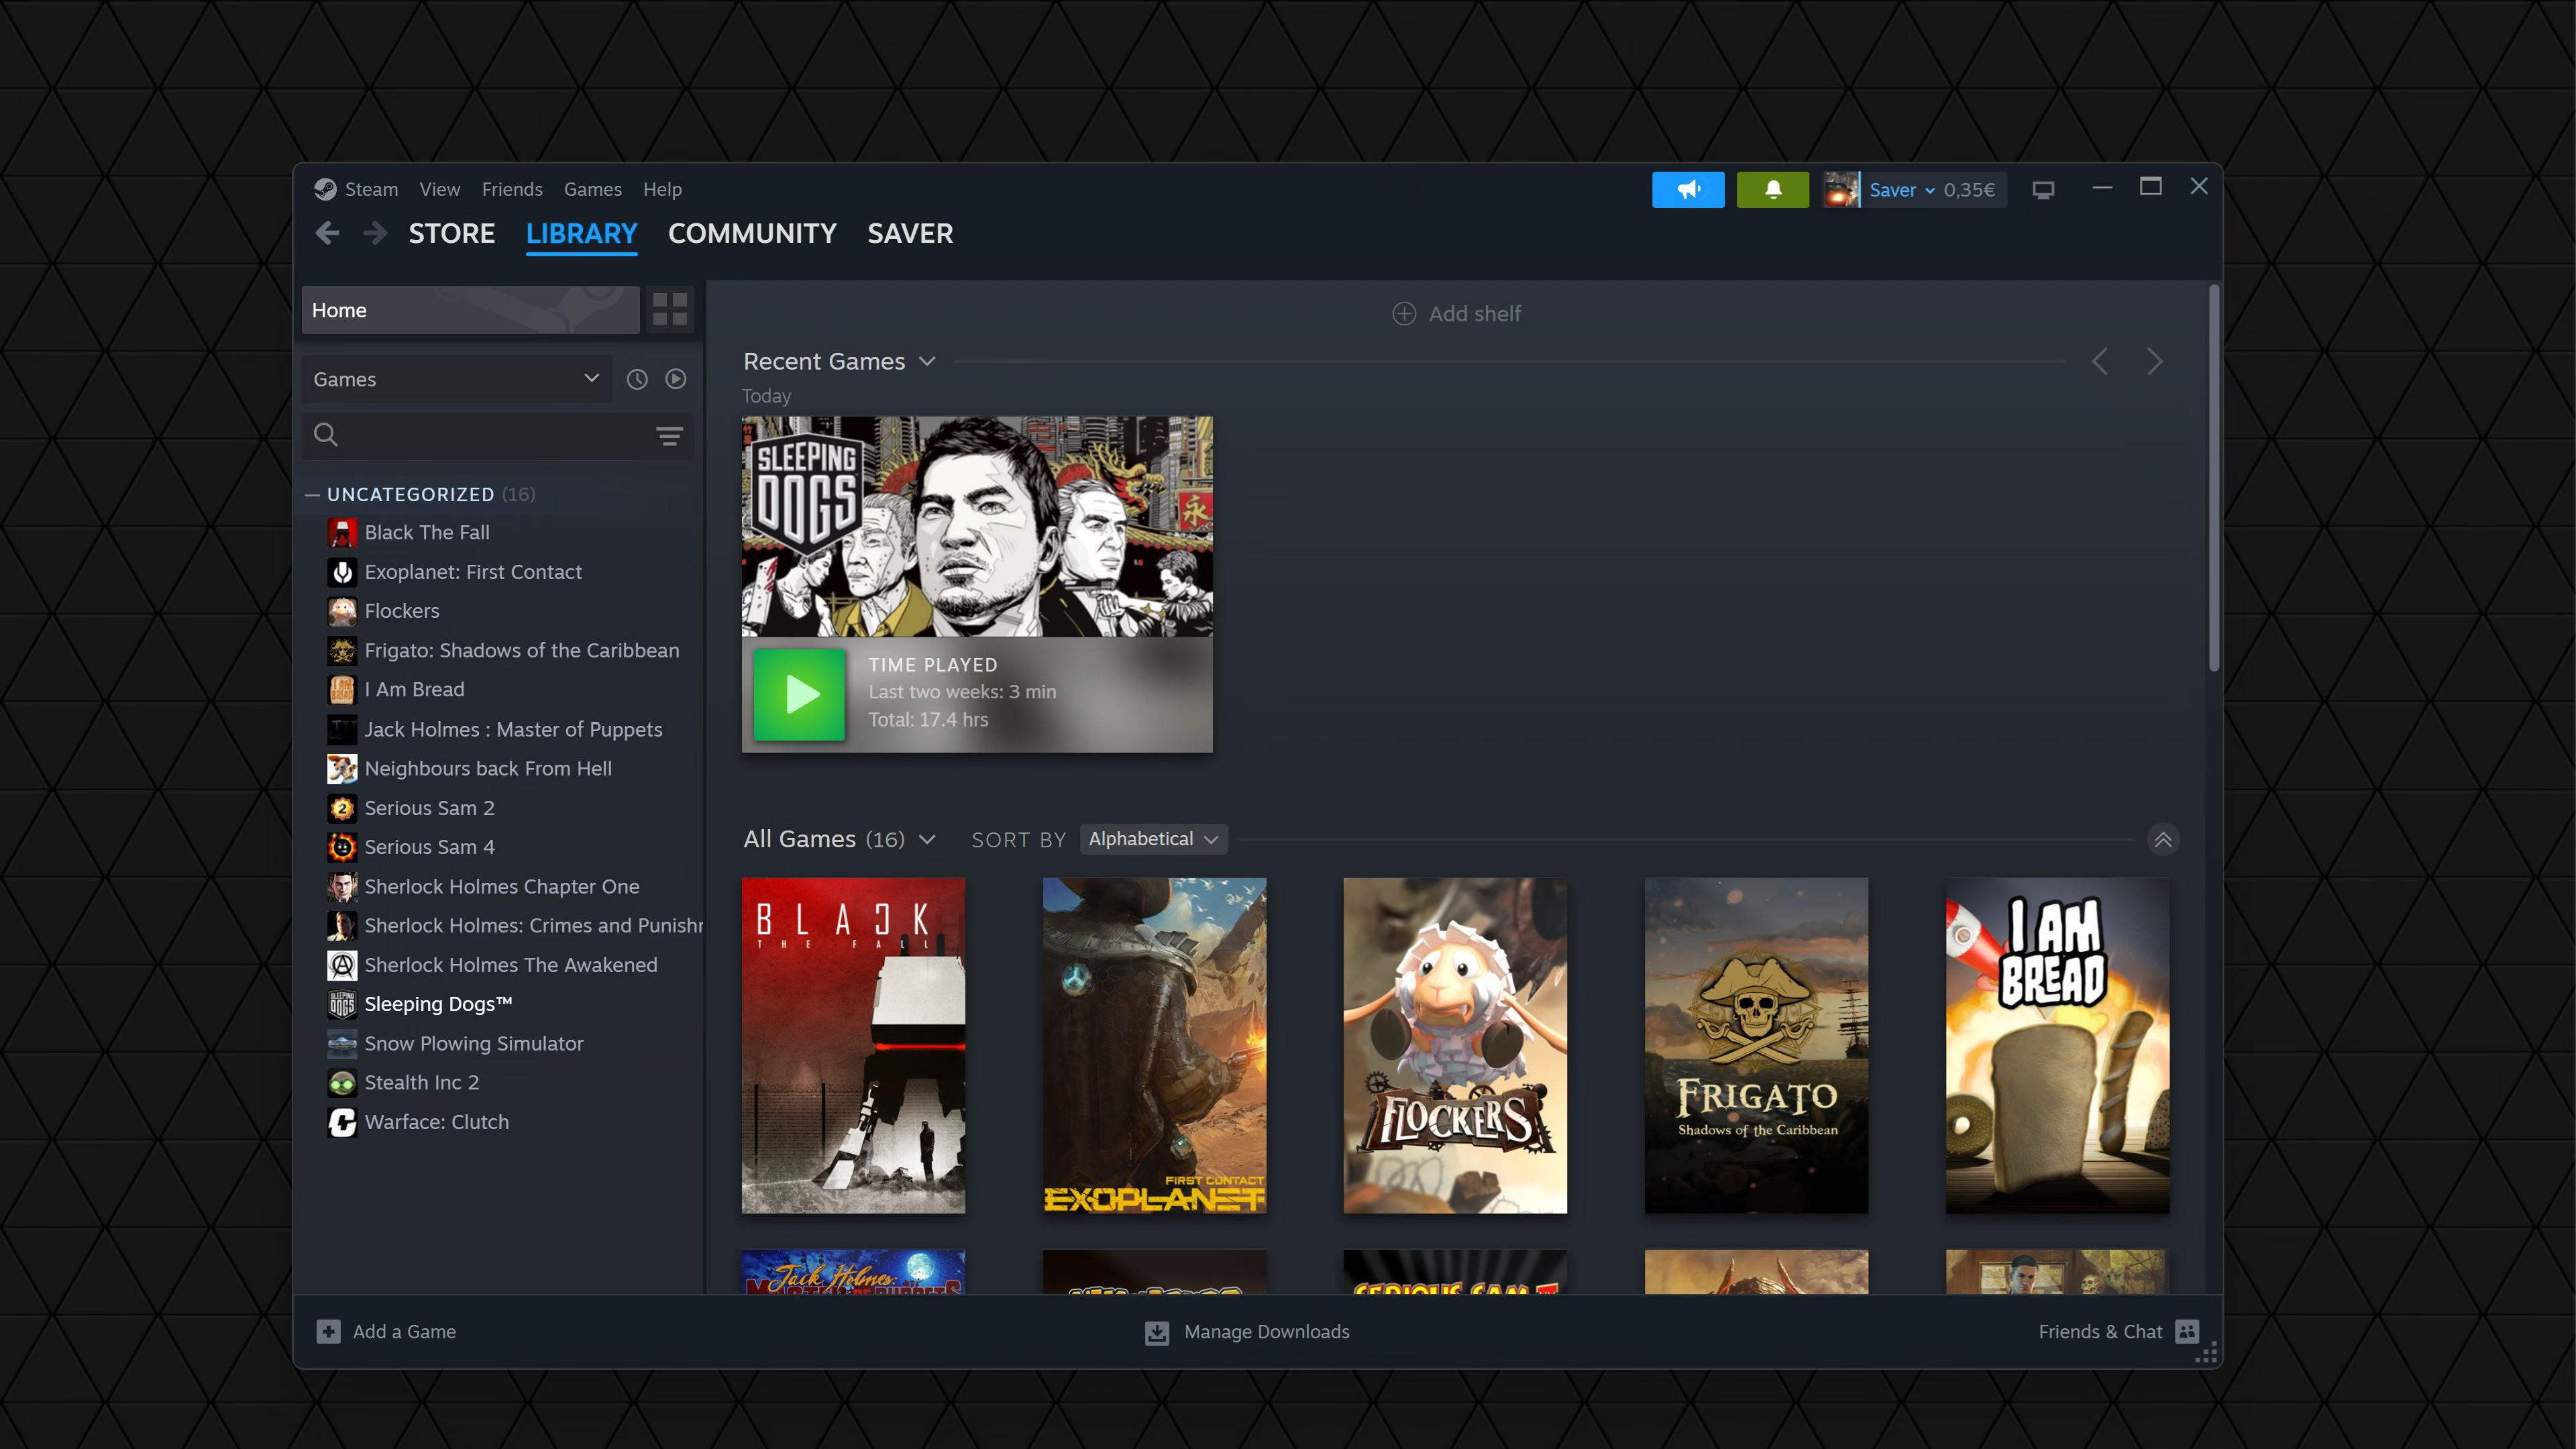The height and width of the screenshot is (1449, 2576).
Task: Click the Manage Downloads icon
Action: [1157, 1332]
